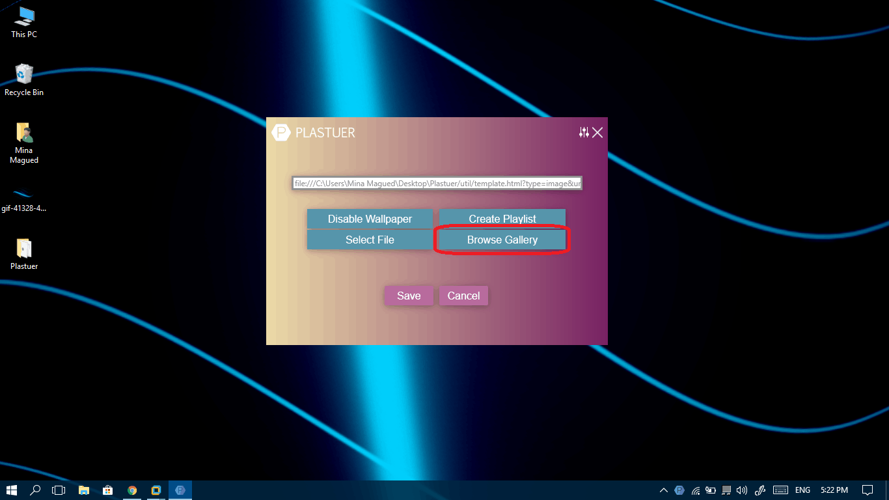Open the Plastuer settings sliders icon

click(584, 133)
